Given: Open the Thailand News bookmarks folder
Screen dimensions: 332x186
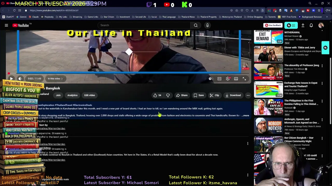Looking at the screenshot, I should coord(186,17).
